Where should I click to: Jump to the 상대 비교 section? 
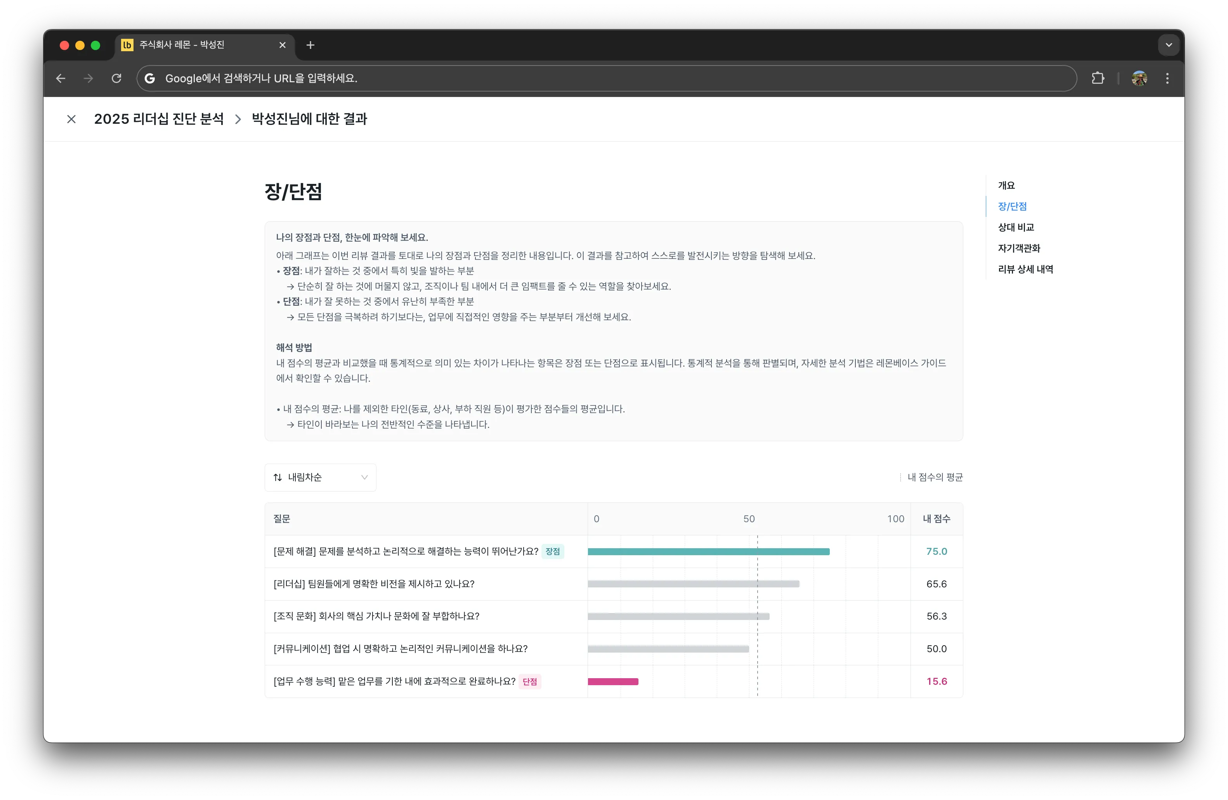click(x=1015, y=227)
